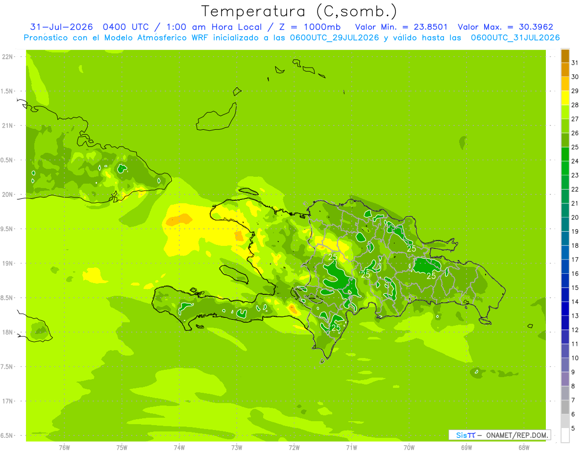Viewport: 588px width, 454px height.
Task: Click the legend value '12'
Action: coord(575,330)
